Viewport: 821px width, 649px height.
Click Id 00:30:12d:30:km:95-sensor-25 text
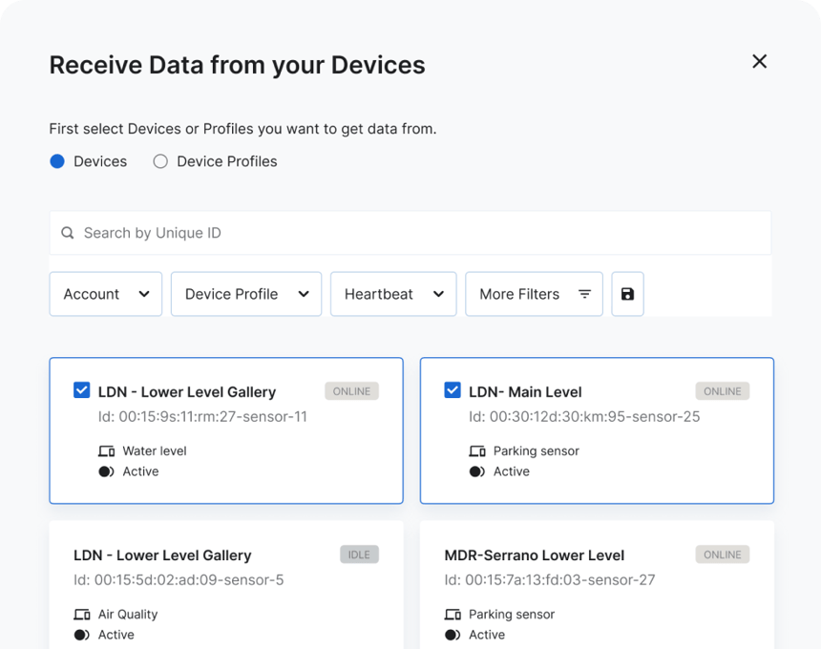584,417
